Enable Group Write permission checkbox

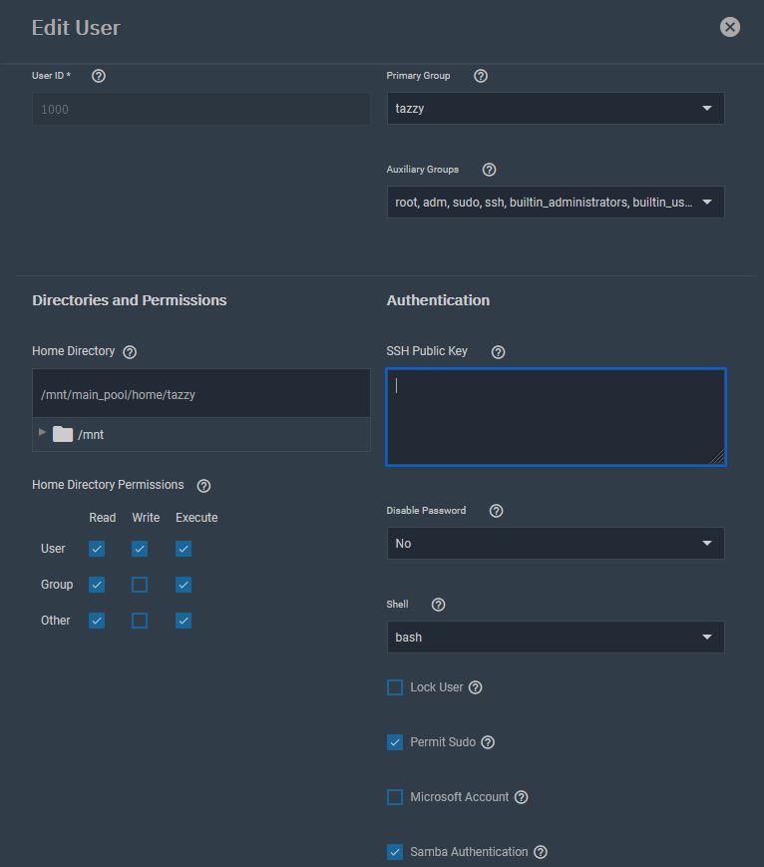[140, 585]
